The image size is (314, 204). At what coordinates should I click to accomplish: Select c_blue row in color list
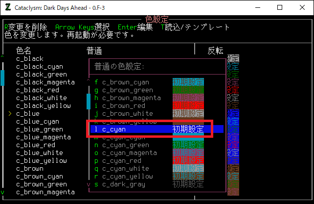[28, 114]
